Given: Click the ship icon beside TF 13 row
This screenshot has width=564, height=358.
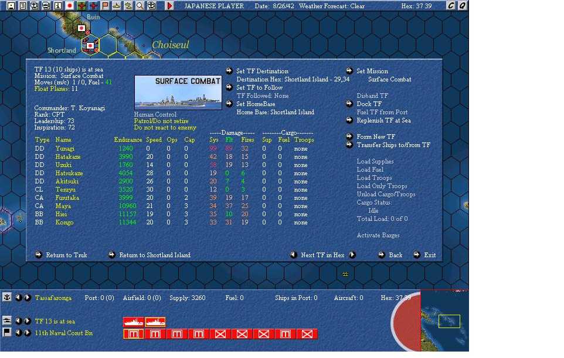Looking at the screenshot, I should (7, 321).
